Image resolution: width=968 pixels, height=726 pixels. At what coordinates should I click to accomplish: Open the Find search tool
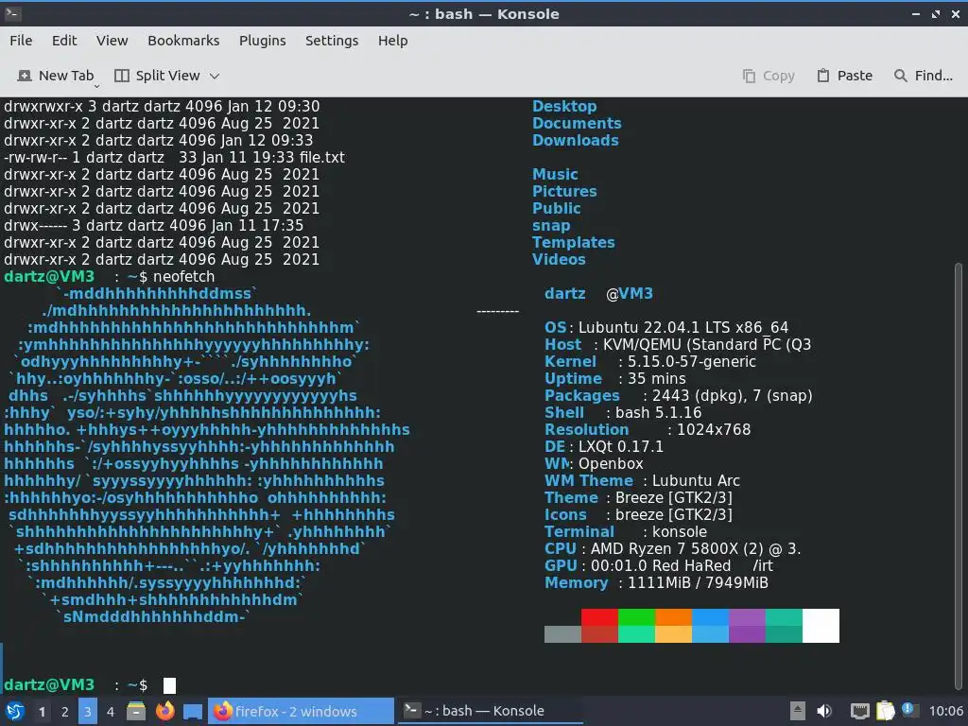click(x=924, y=76)
